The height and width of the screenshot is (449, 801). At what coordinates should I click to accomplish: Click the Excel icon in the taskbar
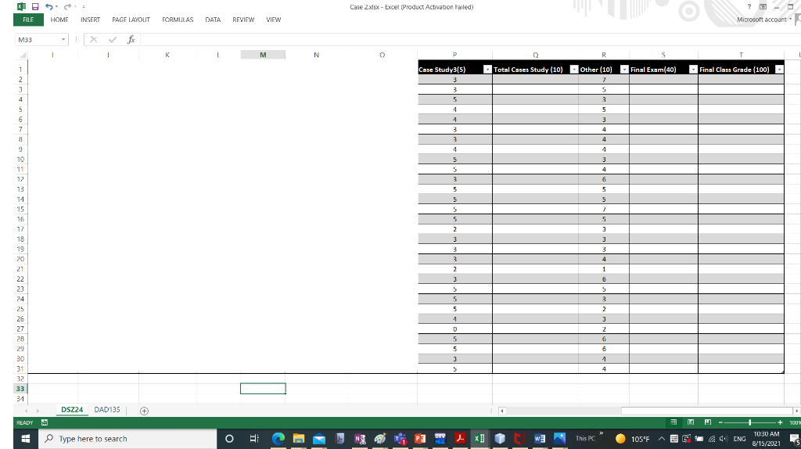[x=480, y=438]
